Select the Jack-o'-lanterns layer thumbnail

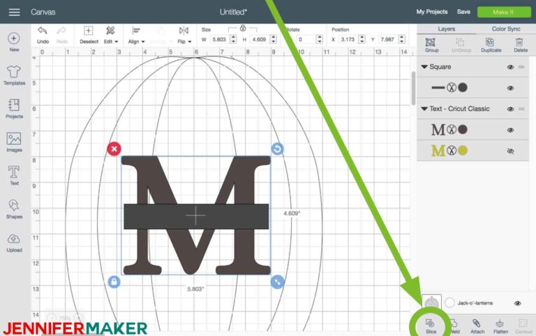[x=431, y=302]
